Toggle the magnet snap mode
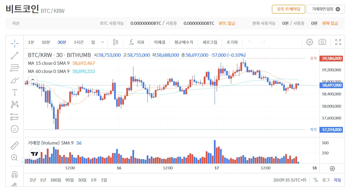This screenshot has width=348, height=190. point(15,174)
